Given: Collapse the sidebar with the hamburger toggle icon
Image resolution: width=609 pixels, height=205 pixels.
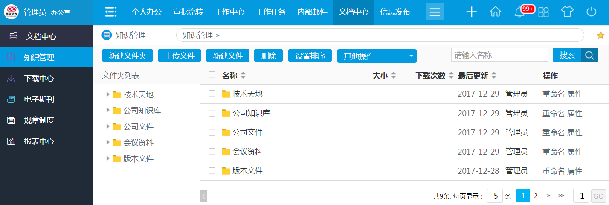Looking at the screenshot, I should tap(110, 12).
